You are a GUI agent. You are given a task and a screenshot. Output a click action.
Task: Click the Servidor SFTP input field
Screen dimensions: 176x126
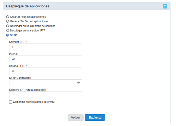(x=45, y=47)
